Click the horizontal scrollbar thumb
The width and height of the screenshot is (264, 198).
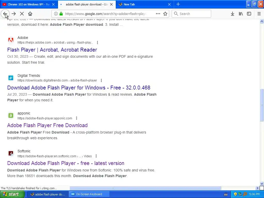coord(145,188)
